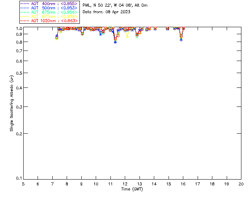The image size is (248, 199).
Task: Click the 'Data from: 08 Apr 2023' text
Action: 107,12
